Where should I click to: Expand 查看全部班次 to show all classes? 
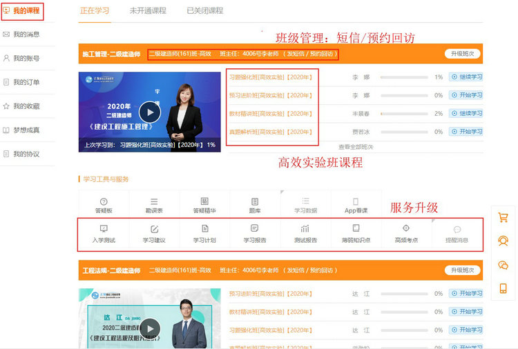[x=356, y=146]
